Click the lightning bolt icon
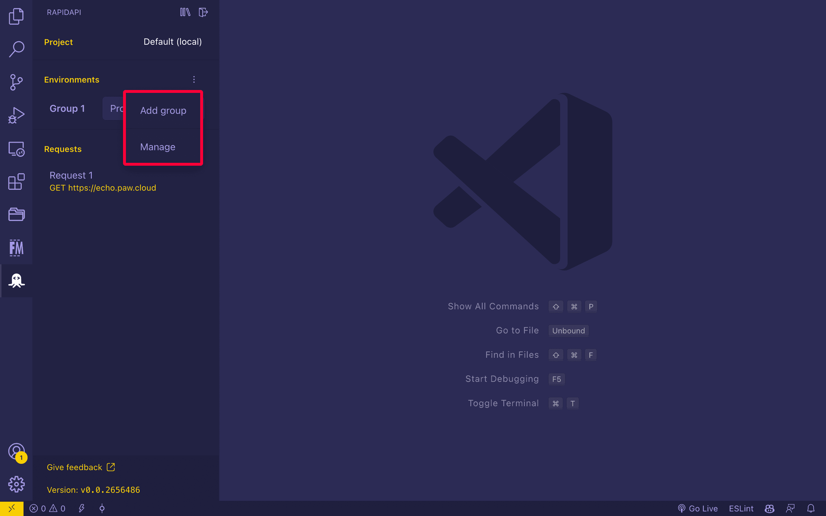The width and height of the screenshot is (826, 516). click(81, 508)
